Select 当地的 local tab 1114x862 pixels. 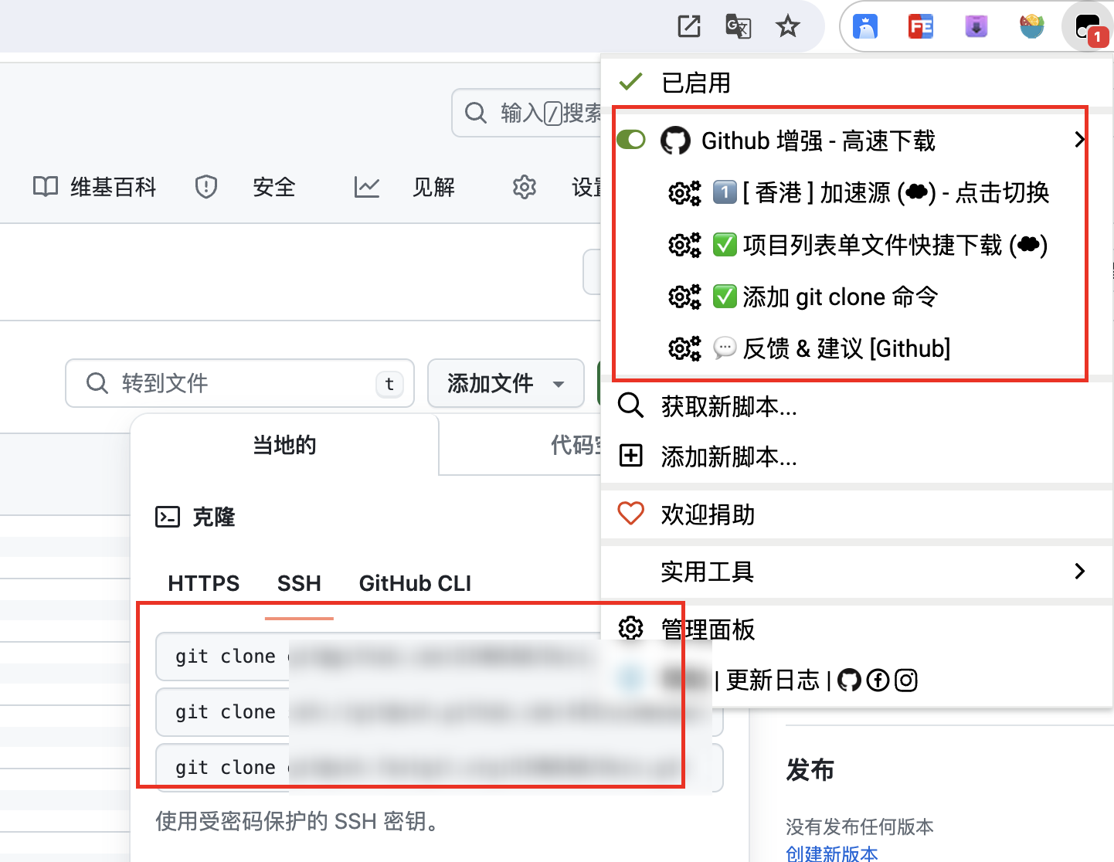click(285, 445)
